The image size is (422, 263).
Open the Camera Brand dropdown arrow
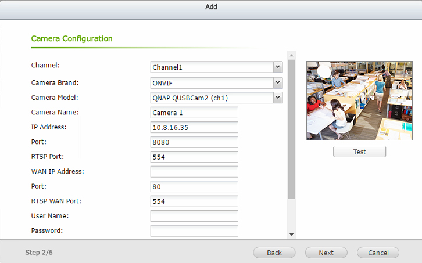pos(278,83)
